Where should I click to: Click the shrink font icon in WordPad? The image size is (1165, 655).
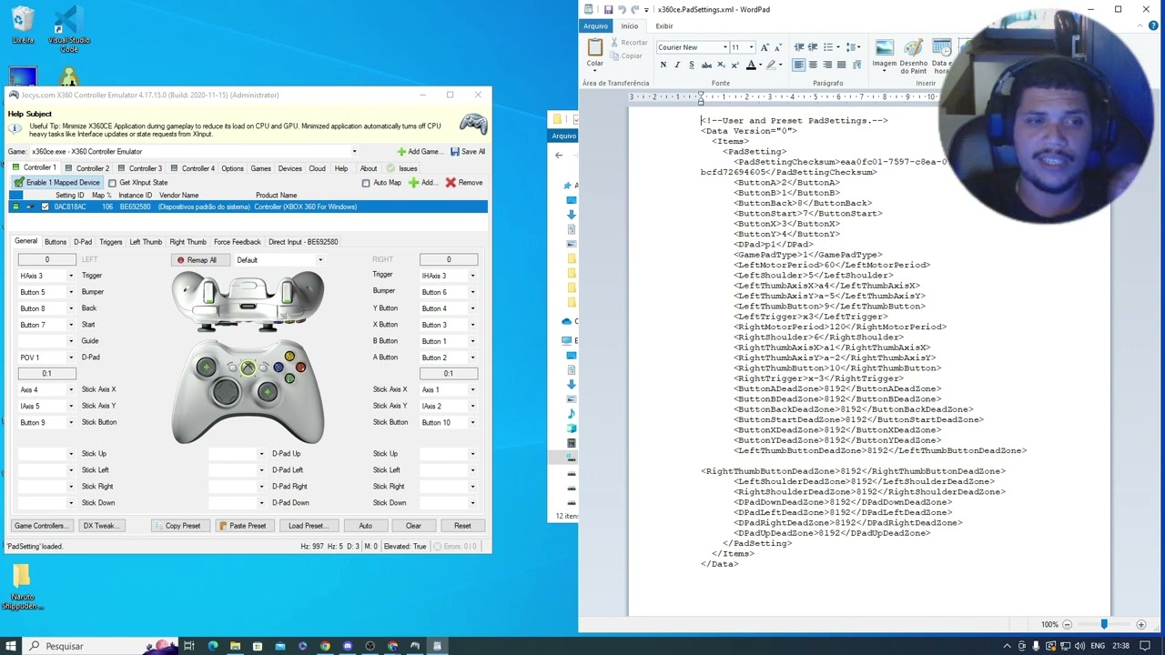click(x=778, y=47)
